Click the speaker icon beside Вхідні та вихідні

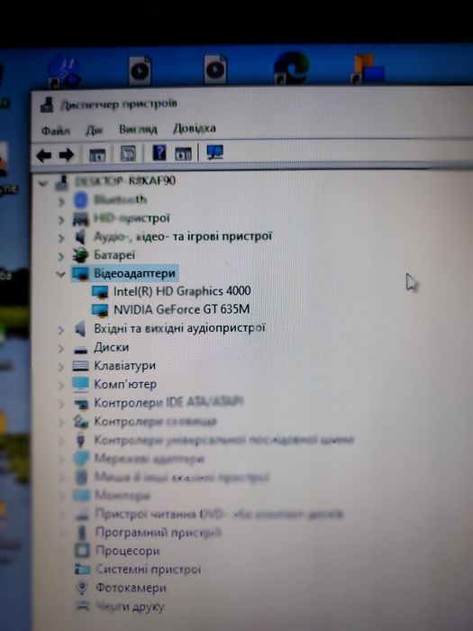pos(80,330)
